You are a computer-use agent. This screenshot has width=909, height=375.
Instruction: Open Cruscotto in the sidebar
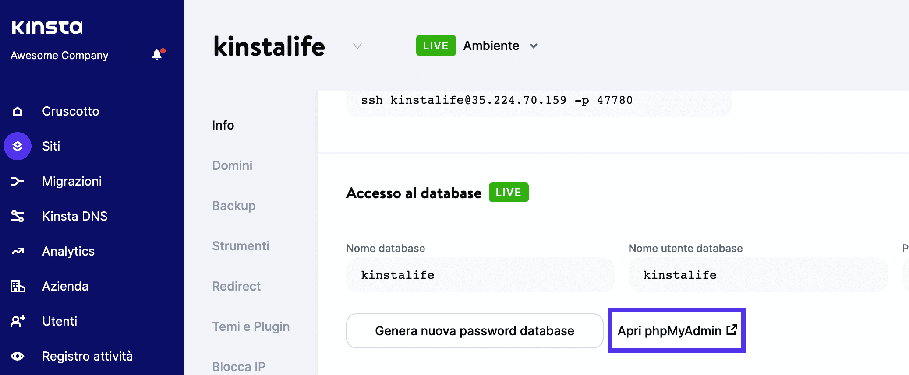pyautogui.click(x=71, y=111)
